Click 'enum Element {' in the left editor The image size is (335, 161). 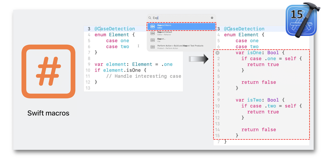[115, 35]
